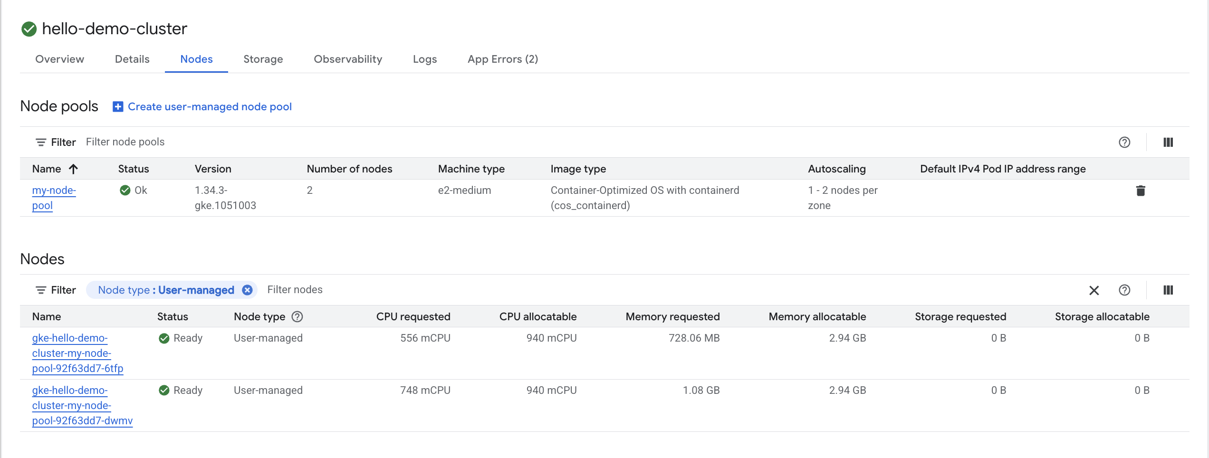The image size is (1209, 458).
Task: Open the Observability tab
Action: [347, 59]
